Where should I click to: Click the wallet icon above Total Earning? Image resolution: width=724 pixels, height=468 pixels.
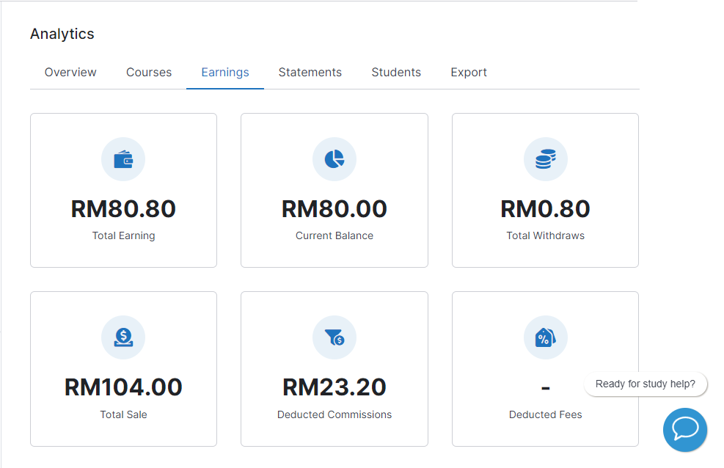pos(123,159)
